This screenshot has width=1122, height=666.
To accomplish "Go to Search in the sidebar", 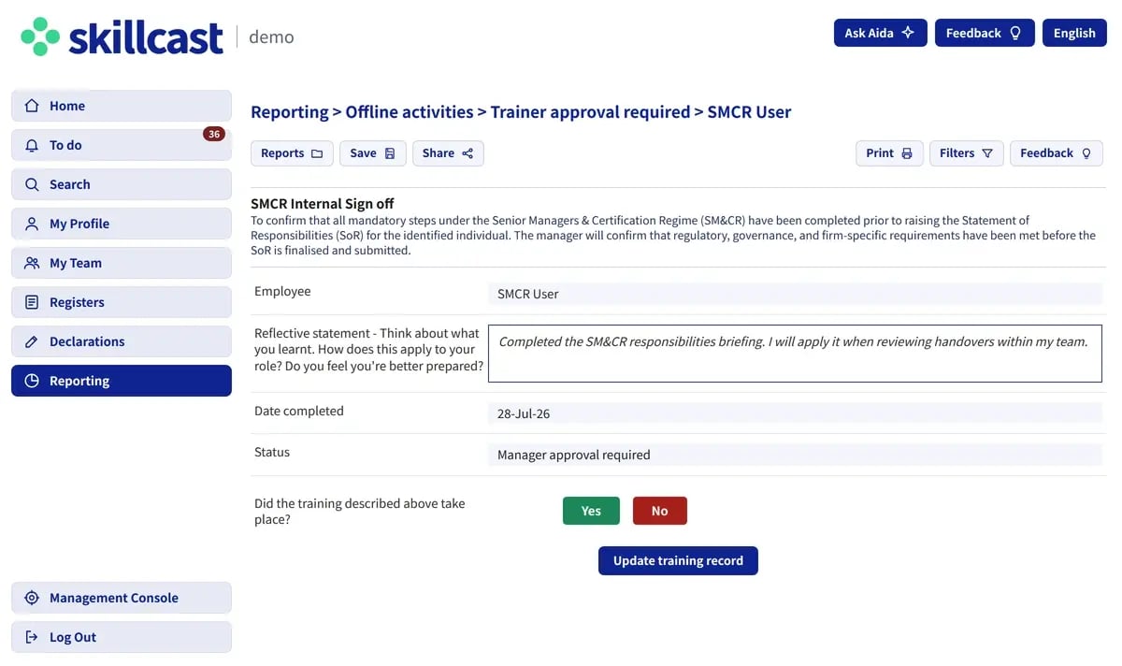I will pyautogui.click(x=122, y=184).
